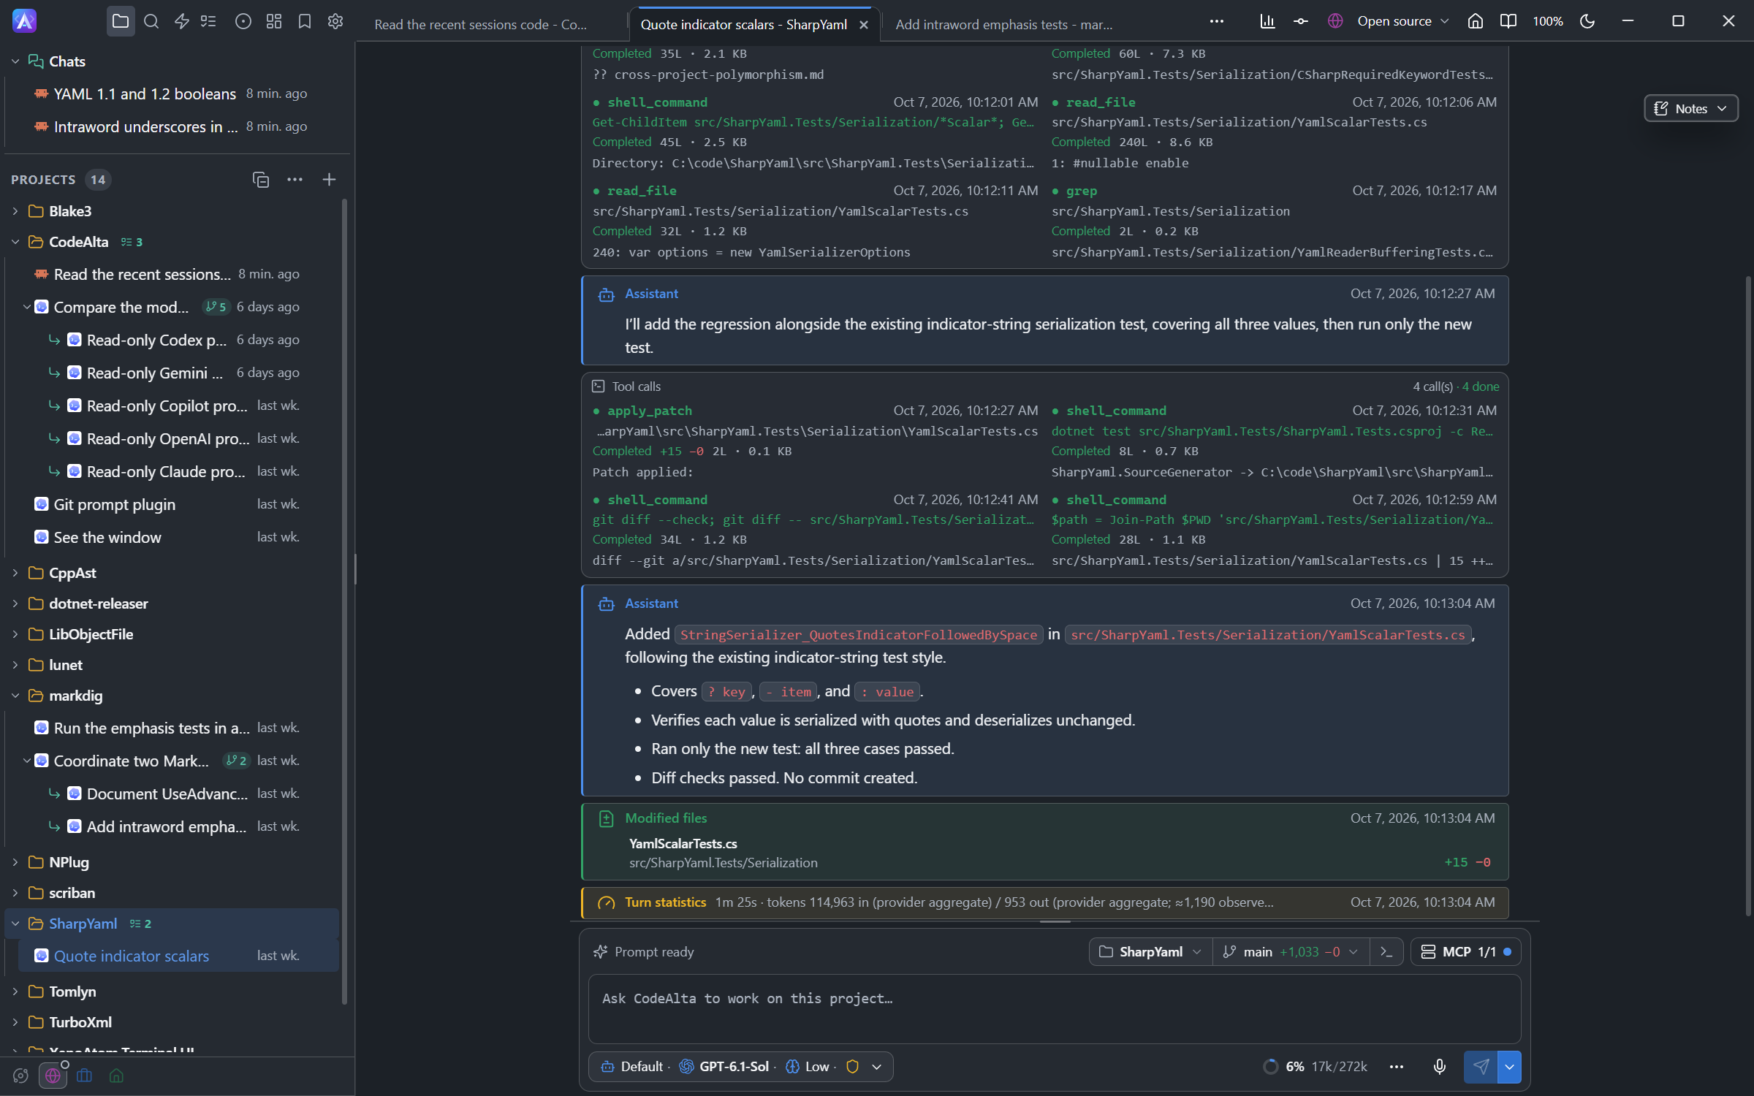This screenshot has width=1754, height=1096.
Task: Expand the CppAst project
Action: point(15,573)
